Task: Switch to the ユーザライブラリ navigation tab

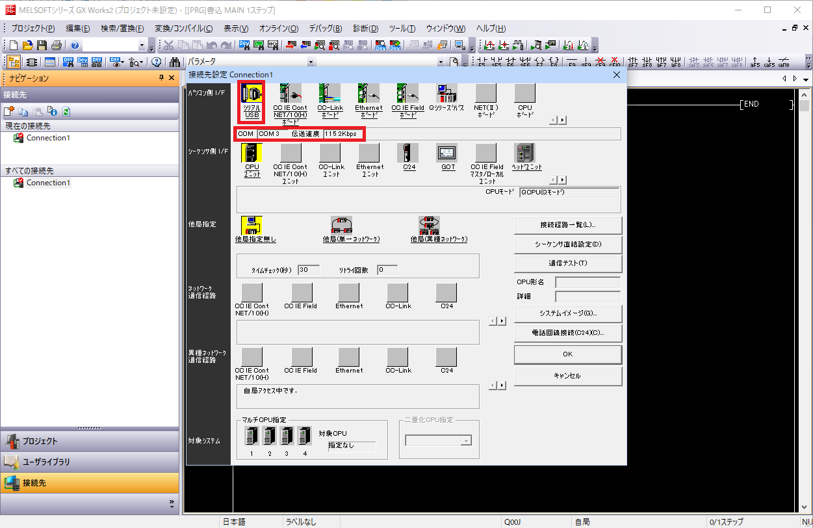Action: [x=90, y=462]
